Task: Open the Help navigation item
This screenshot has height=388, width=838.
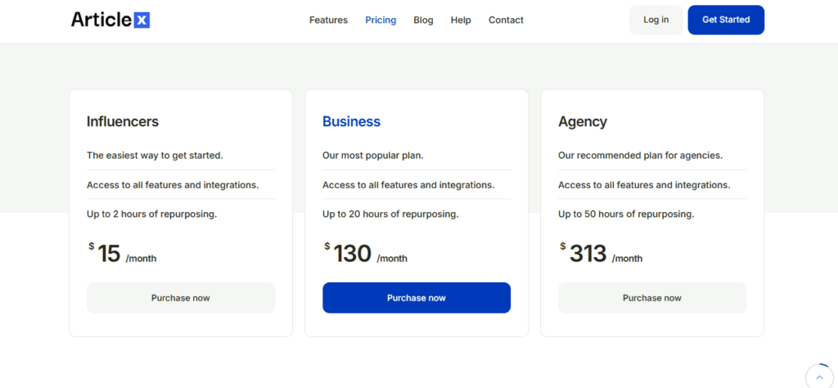Action: click(x=461, y=20)
